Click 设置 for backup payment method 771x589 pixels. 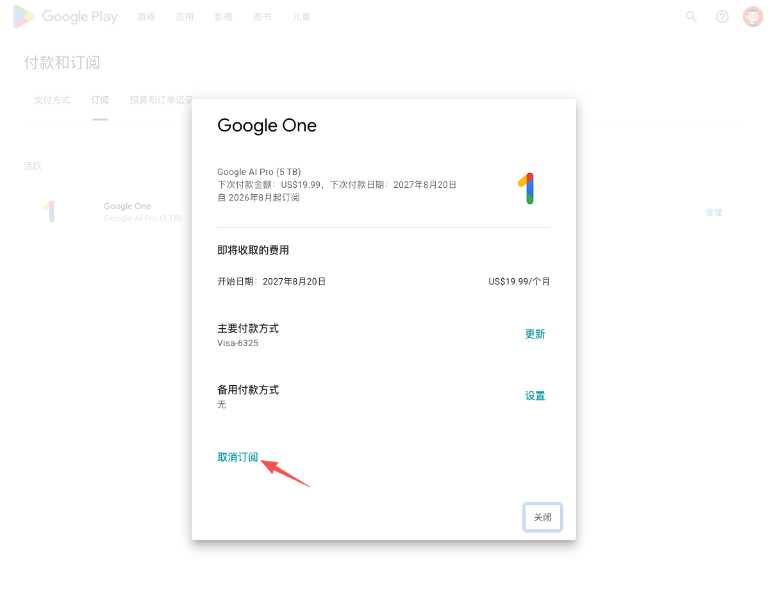click(x=535, y=395)
